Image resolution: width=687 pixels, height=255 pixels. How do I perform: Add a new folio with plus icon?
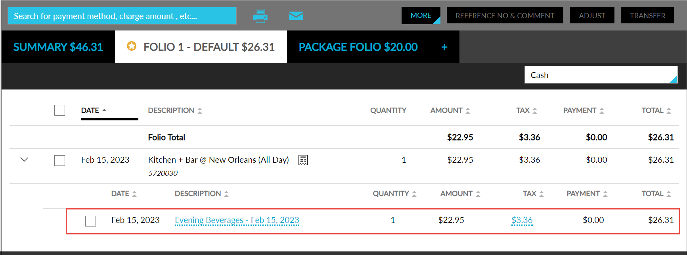coord(444,47)
